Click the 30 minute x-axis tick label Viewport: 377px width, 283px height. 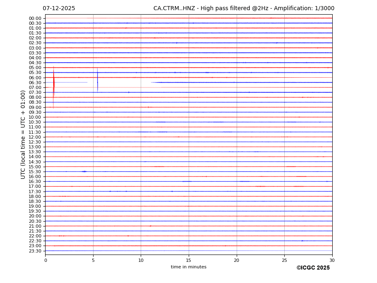pyautogui.click(x=332, y=260)
